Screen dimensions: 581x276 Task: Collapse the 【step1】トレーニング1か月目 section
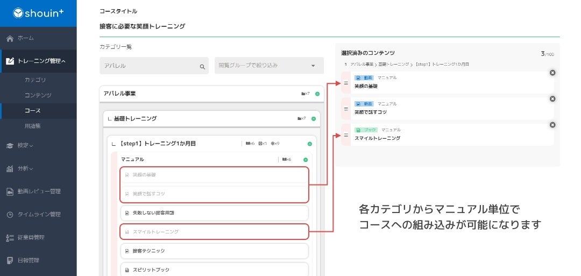(310, 144)
